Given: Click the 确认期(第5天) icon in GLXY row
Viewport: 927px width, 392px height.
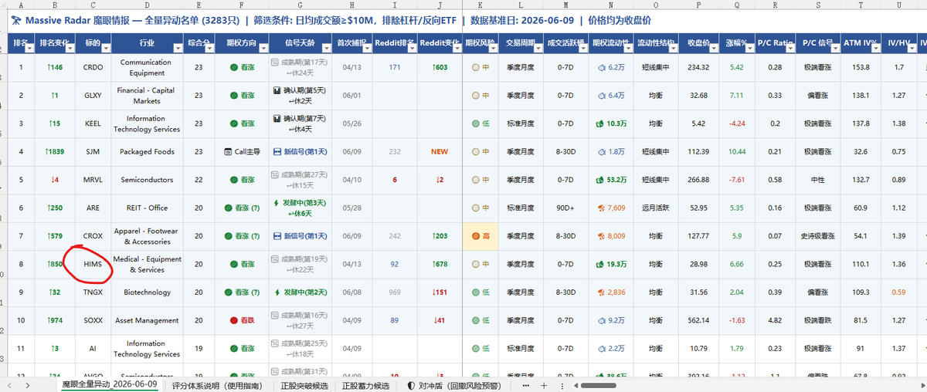Looking at the screenshot, I should point(277,90).
